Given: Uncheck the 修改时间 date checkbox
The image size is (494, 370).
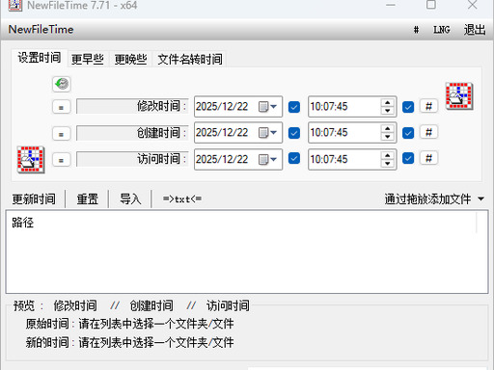Looking at the screenshot, I should coord(294,107).
